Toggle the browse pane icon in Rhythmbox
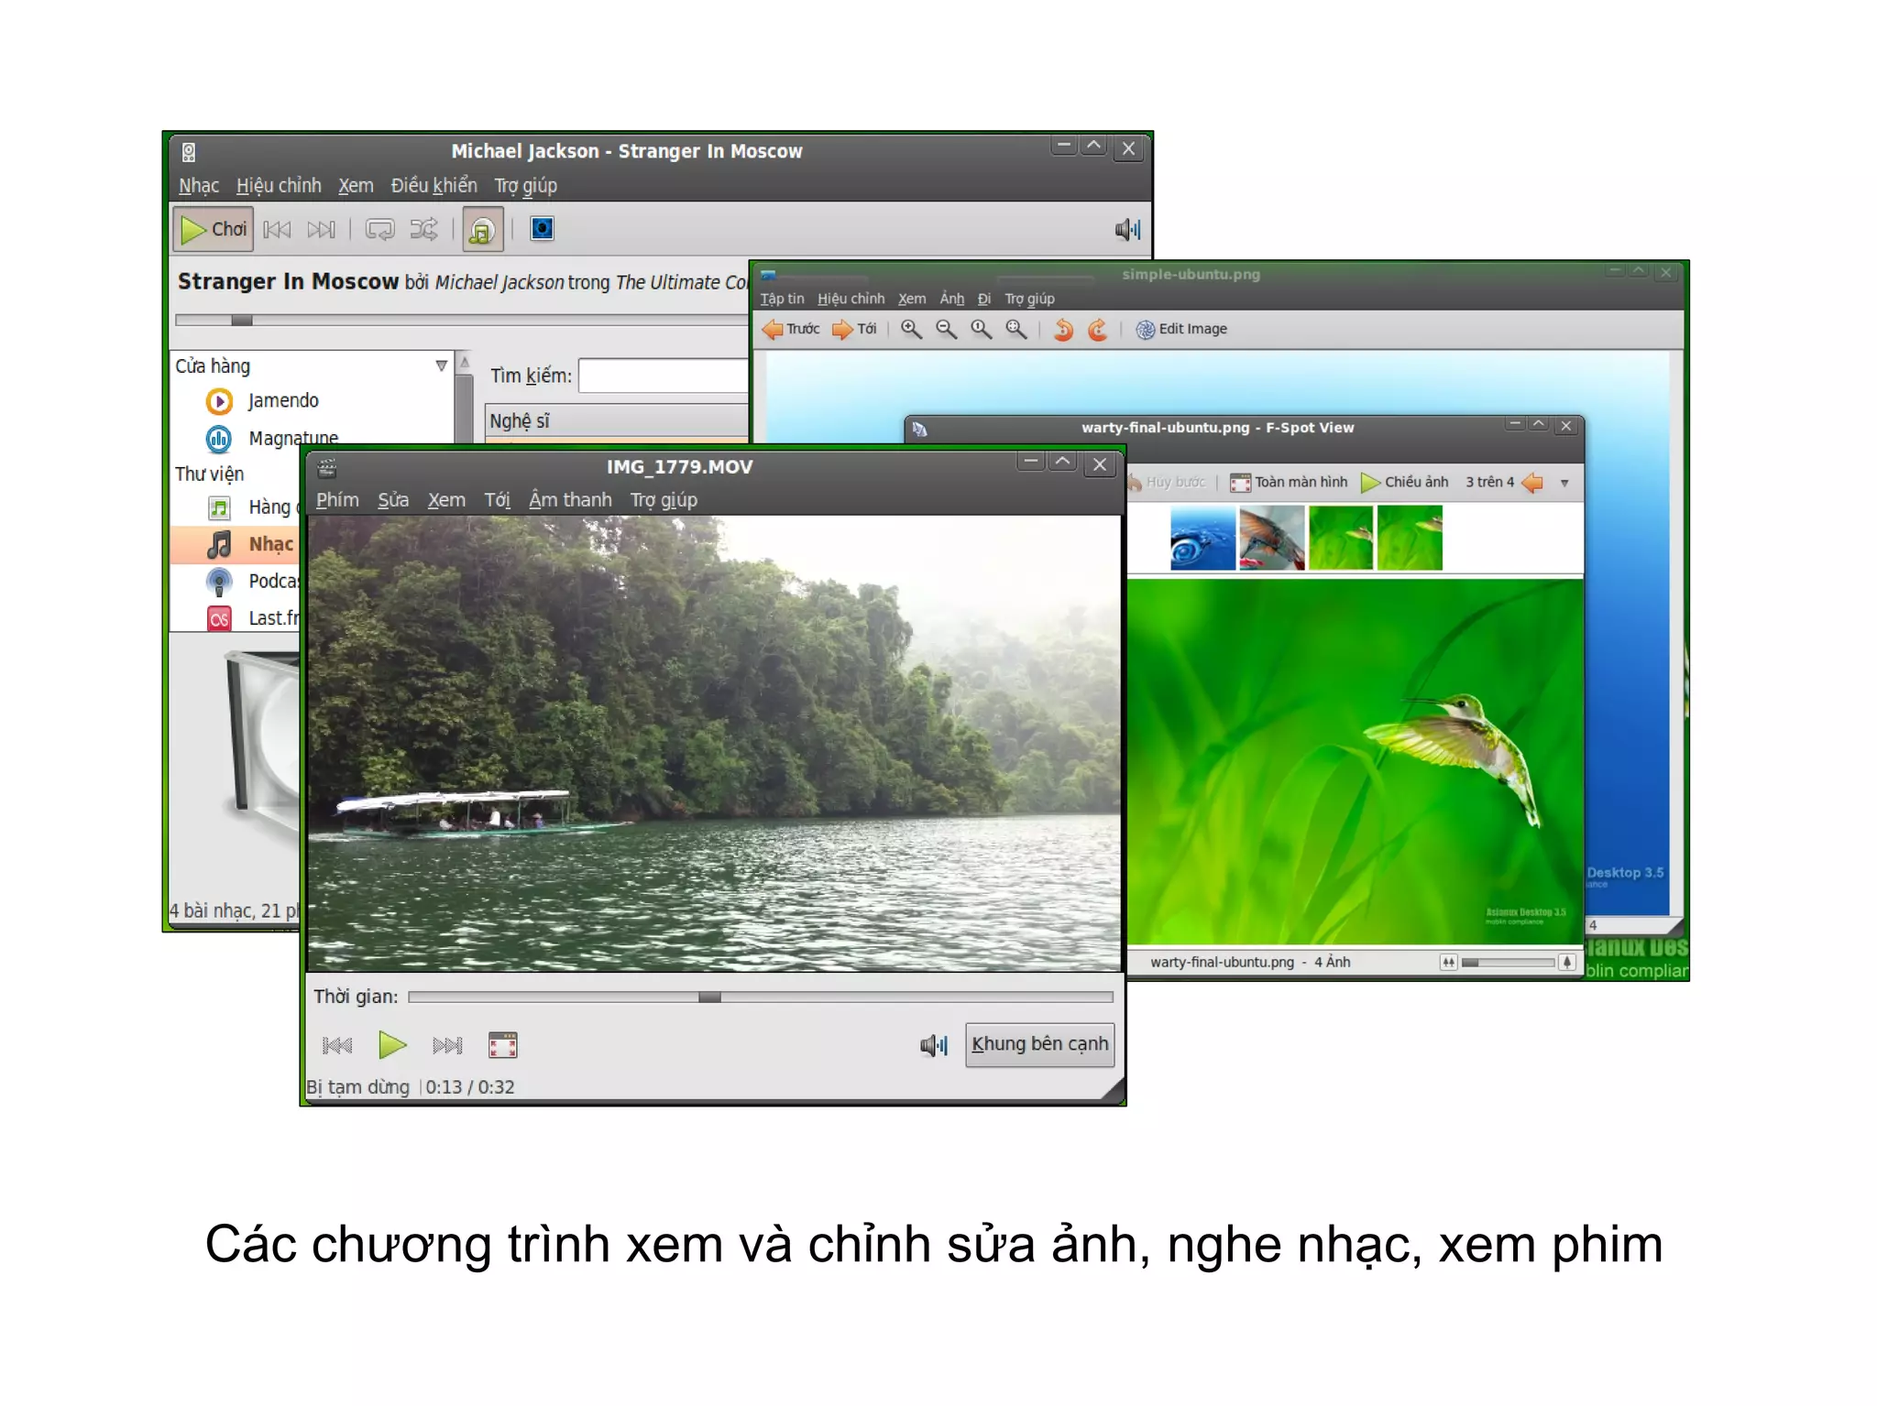Screen dimensions: 1877x1406 pos(482,230)
